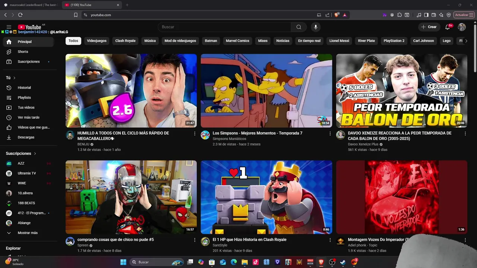The width and height of the screenshot is (477, 268).
Task: Open options menu for Los Simpsons video
Action: [x=330, y=134]
